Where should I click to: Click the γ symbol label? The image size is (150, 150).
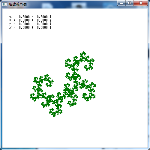click(10, 24)
